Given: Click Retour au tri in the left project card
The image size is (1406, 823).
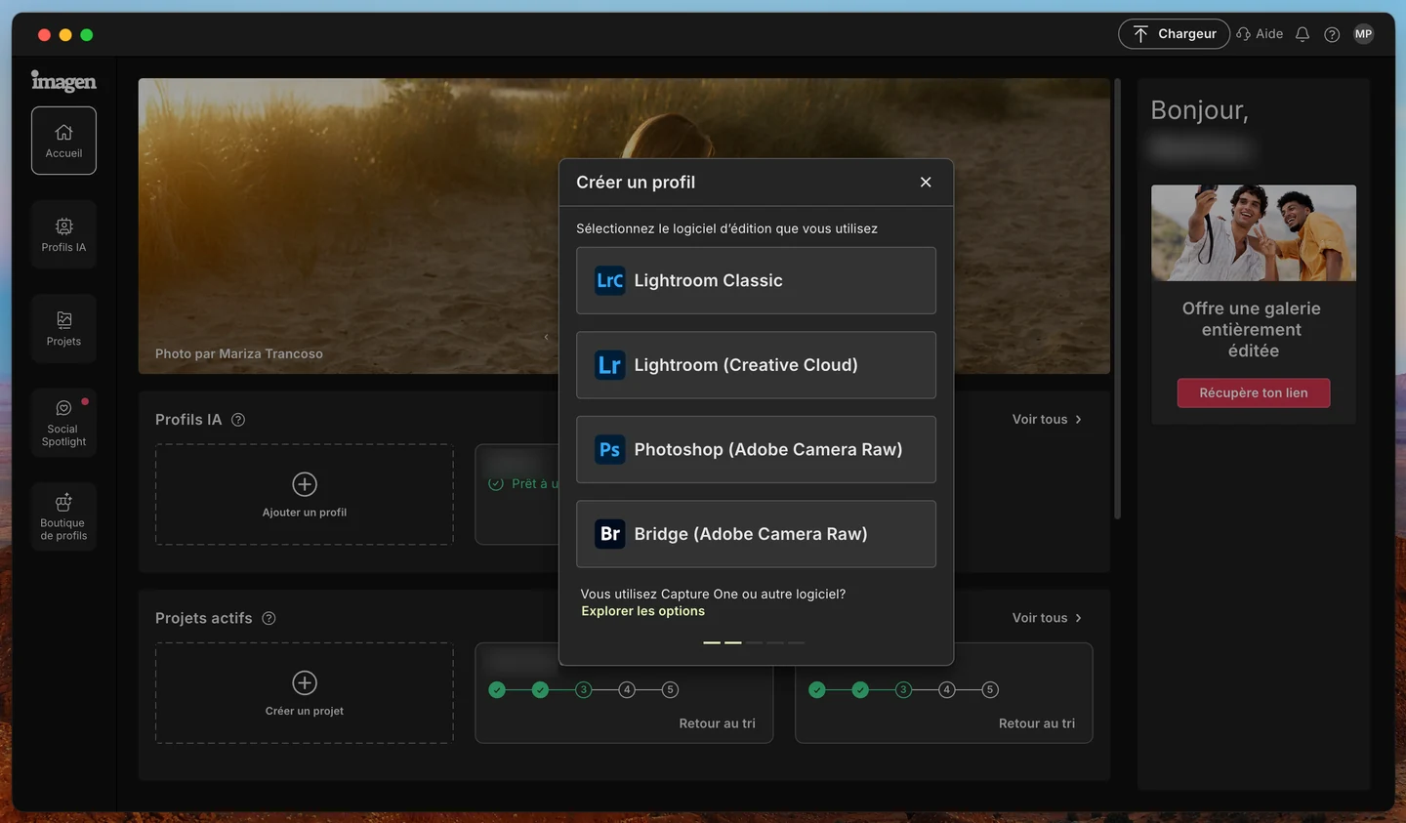Looking at the screenshot, I should point(717,723).
